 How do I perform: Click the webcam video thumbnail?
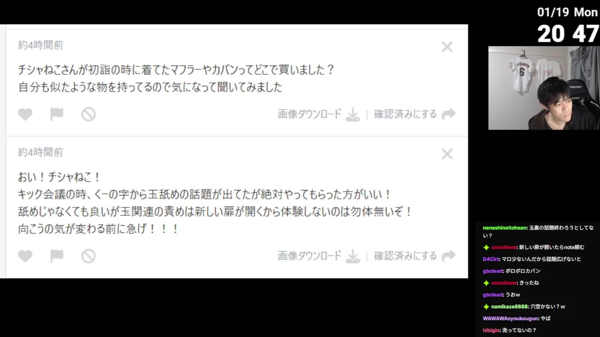coord(544,88)
